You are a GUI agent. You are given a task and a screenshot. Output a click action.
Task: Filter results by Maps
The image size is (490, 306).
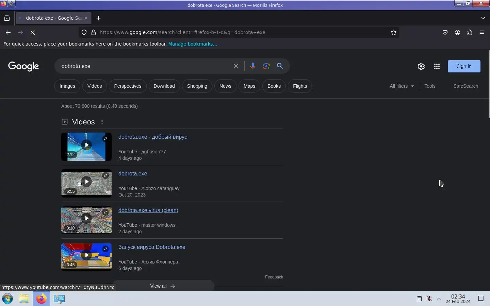pos(249,86)
